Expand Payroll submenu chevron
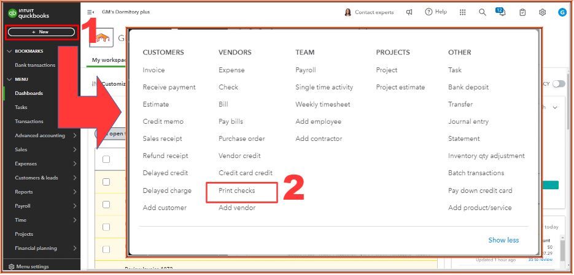 [75, 206]
